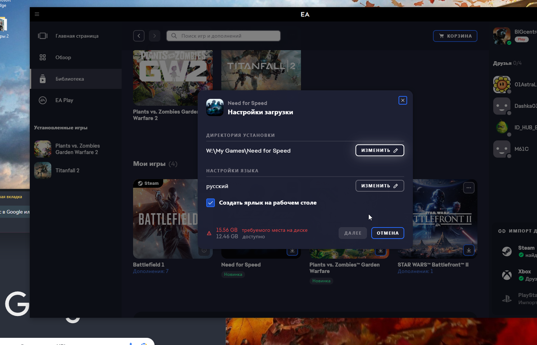Click the Play badge under profile name

(522, 39)
